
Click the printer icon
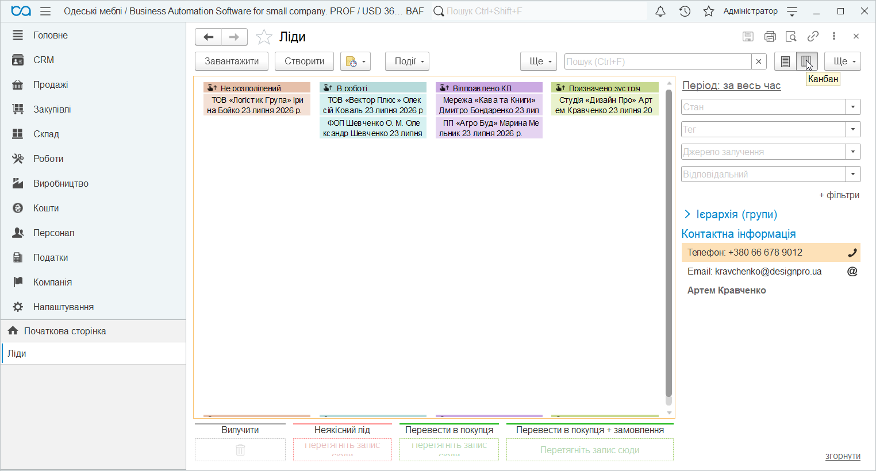[770, 37]
